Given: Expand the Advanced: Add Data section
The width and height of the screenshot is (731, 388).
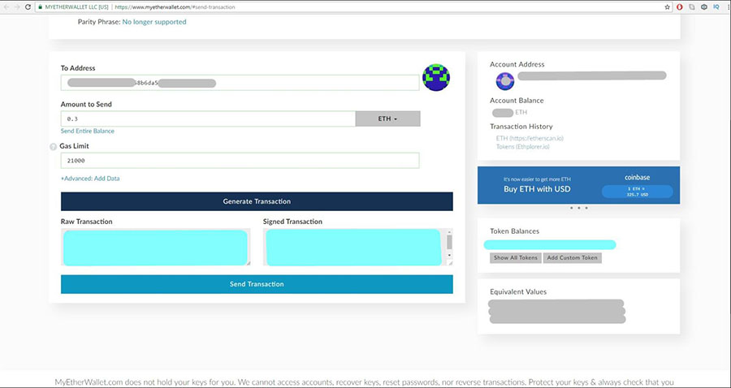Looking at the screenshot, I should (90, 179).
